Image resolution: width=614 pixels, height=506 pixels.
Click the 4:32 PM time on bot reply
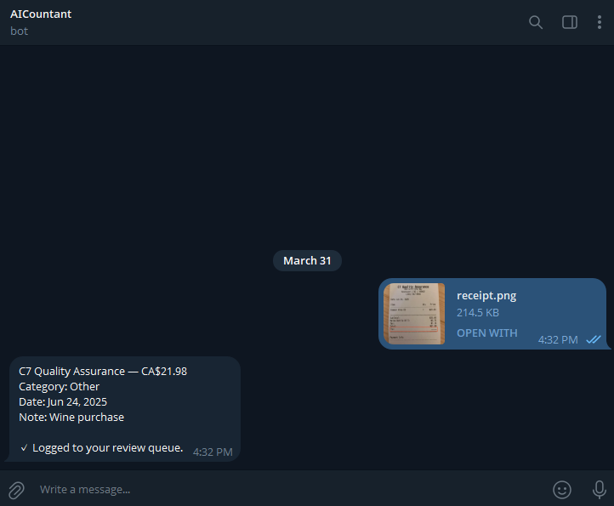point(213,452)
